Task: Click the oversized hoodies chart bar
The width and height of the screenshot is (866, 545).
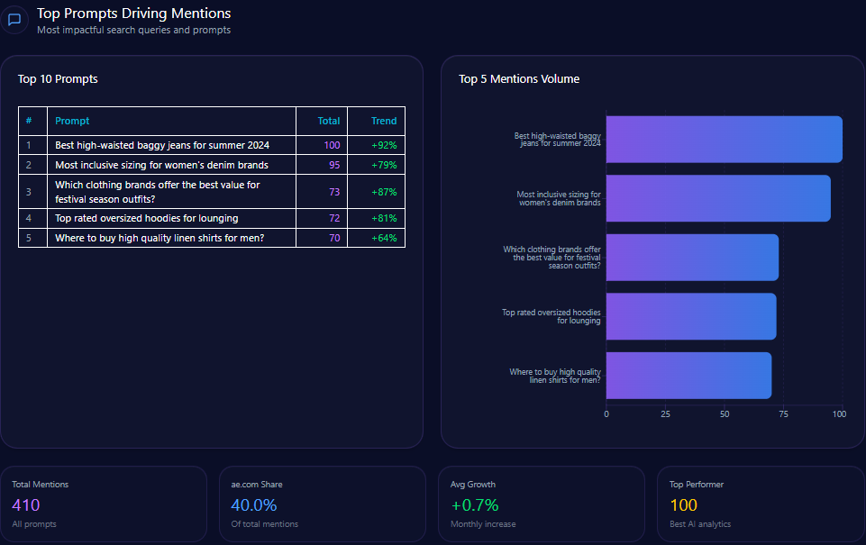Action: click(690, 316)
